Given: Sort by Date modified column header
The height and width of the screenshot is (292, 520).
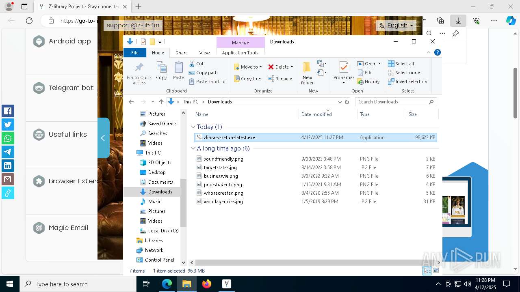Looking at the screenshot, I should tap(328, 114).
